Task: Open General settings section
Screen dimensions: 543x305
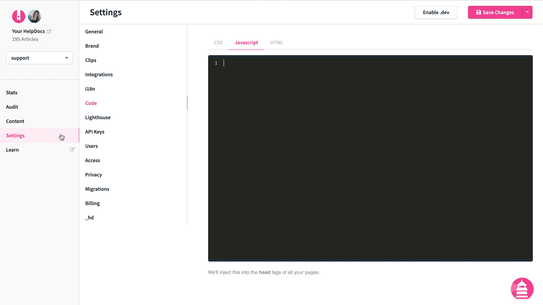Action: [133, 32]
